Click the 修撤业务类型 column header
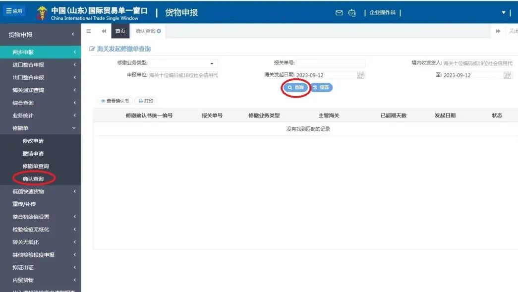518x292 pixels. [x=264, y=116]
